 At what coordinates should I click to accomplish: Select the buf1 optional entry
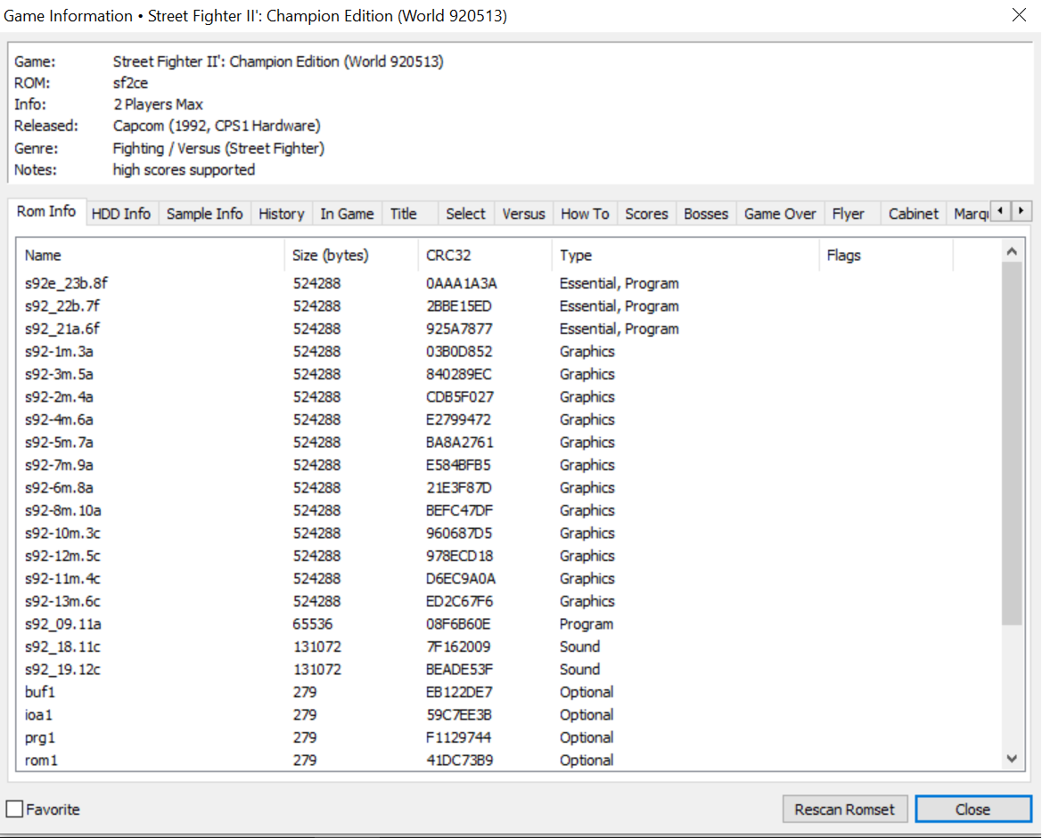508,692
